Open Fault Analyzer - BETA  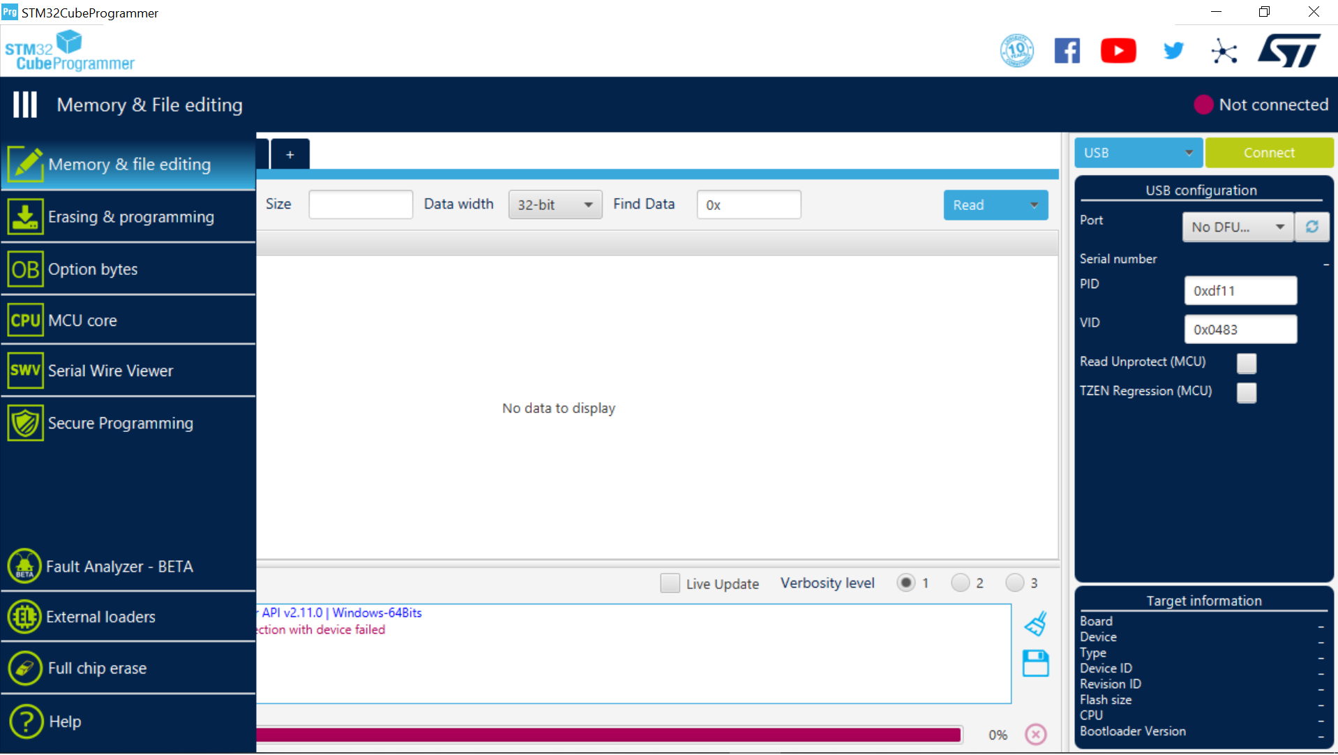point(128,566)
